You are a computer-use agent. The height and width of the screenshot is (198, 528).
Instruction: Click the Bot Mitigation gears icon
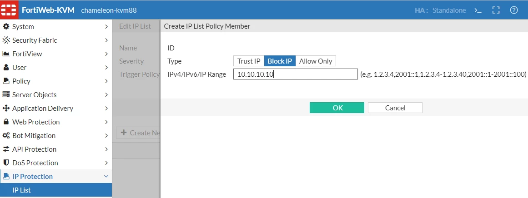6,135
